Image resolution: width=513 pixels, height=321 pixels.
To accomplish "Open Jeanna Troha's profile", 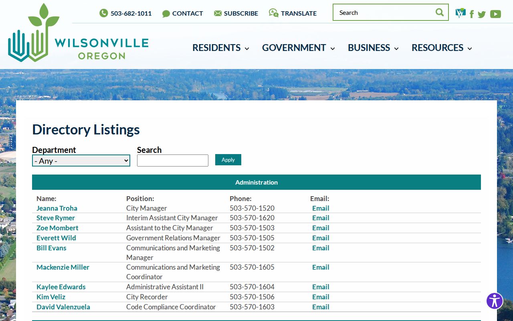I will click(57, 208).
